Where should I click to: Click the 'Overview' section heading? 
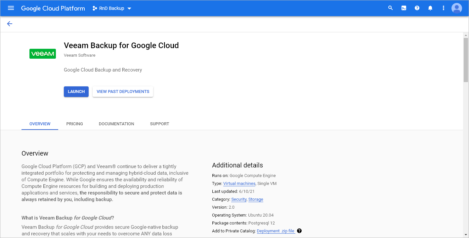pyautogui.click(x=35, y=153)
